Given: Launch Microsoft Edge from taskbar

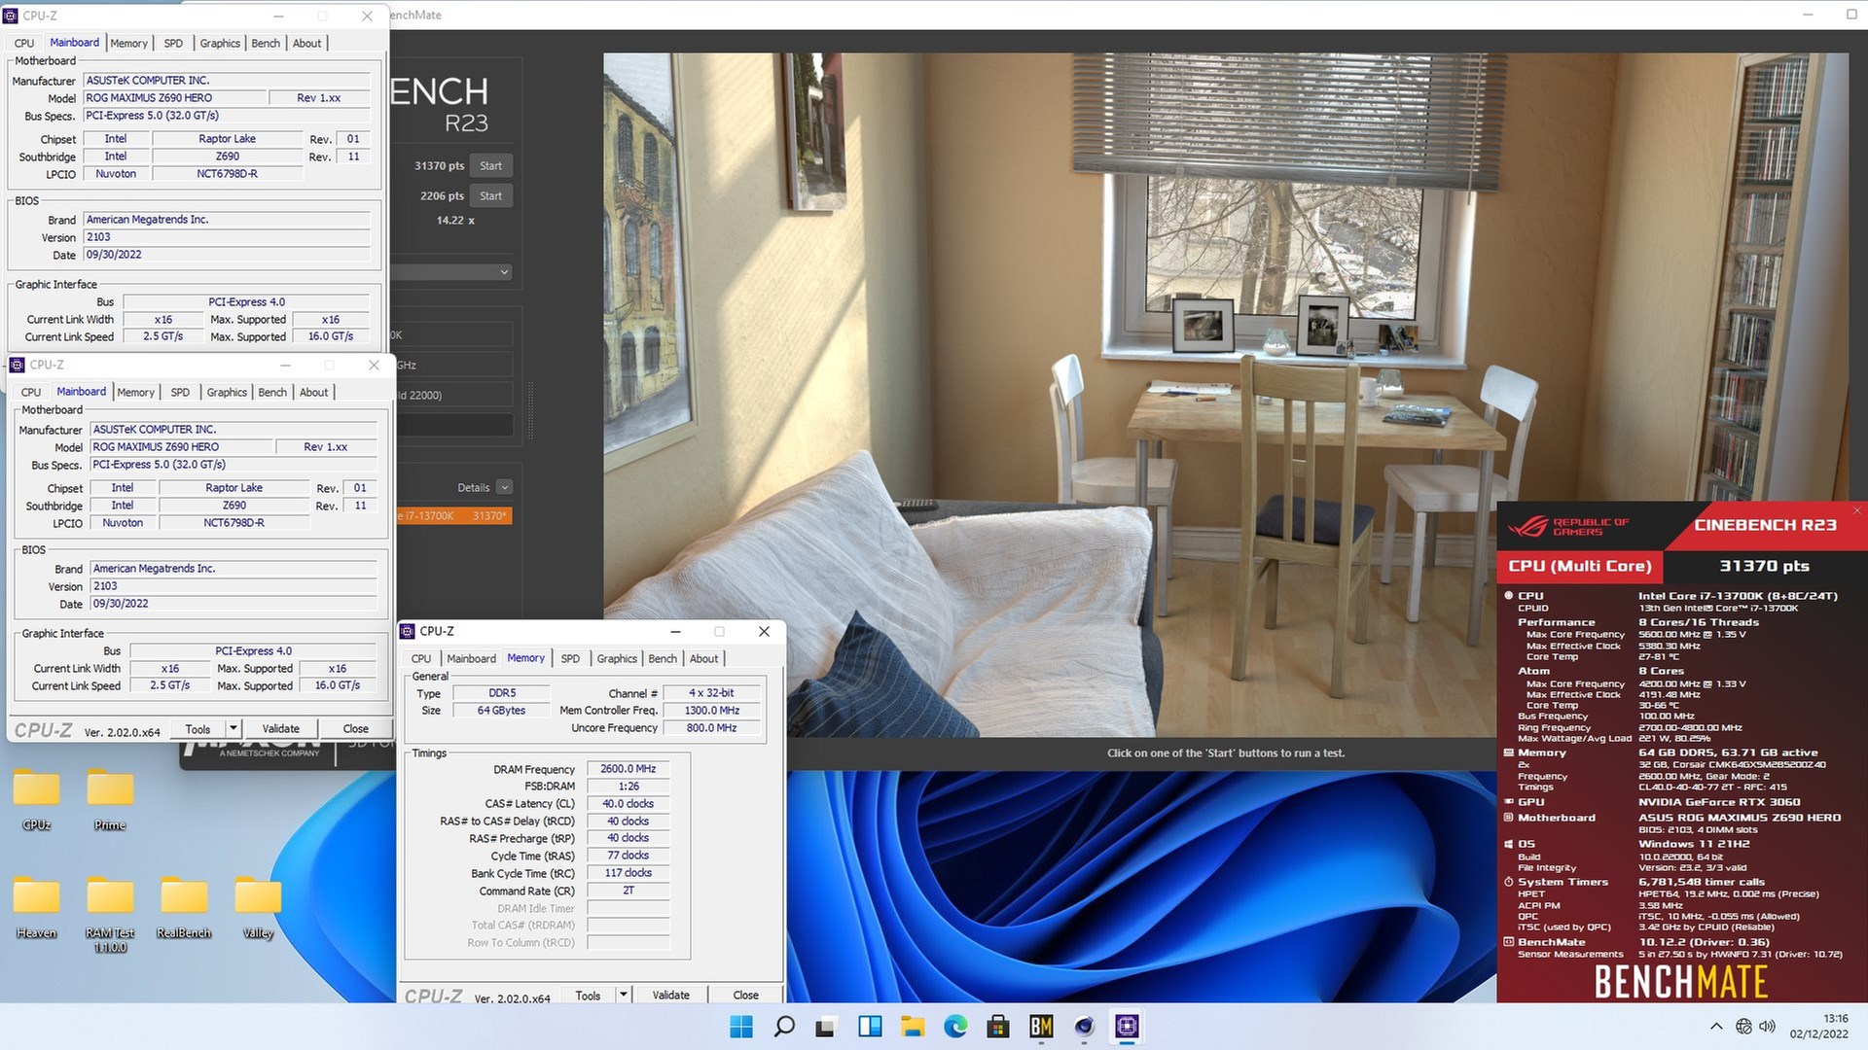Looking at the screenshot, I should coord(955,1026).
